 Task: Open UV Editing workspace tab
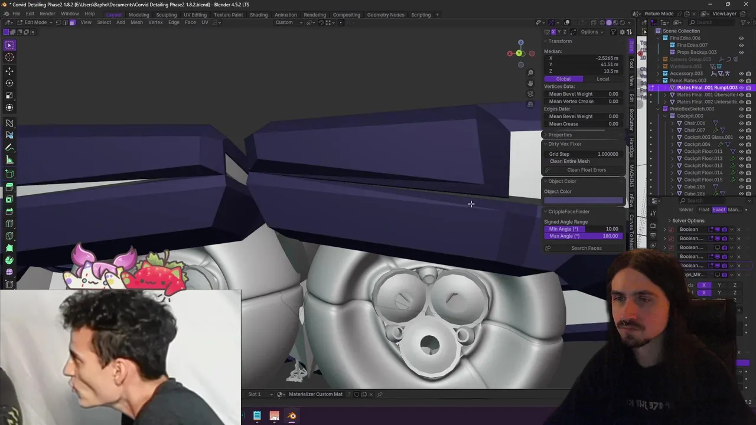[x=195, y=15]
